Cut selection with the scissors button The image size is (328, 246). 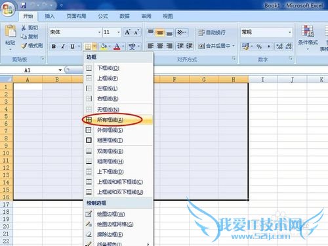pyautogui.click(x=30, y=28)
